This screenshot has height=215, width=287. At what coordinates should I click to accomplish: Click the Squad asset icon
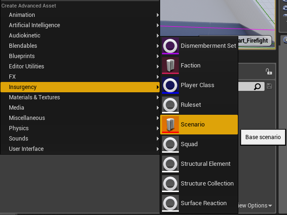click(x=170, y=144)
